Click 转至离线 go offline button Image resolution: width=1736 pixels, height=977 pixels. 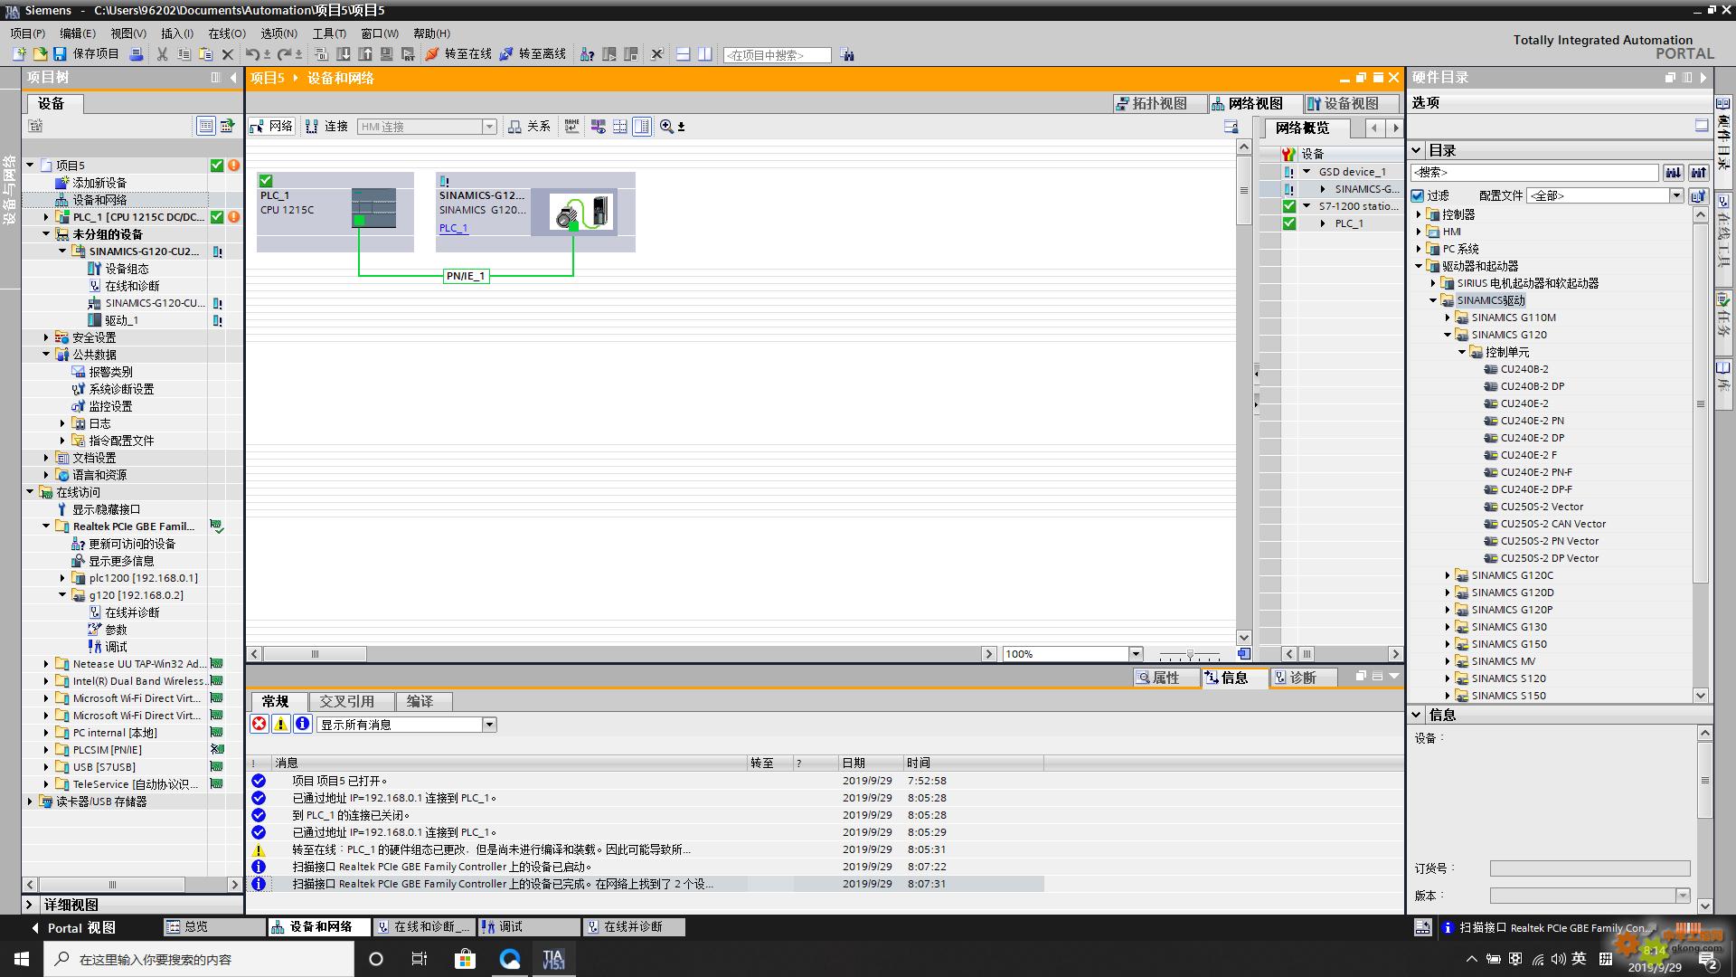coord(533,54)
